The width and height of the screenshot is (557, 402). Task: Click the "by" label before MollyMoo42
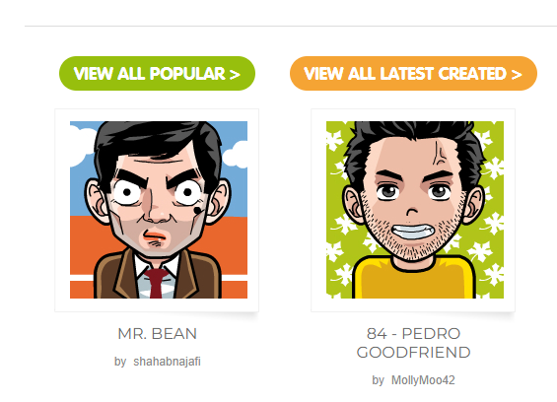379,380
